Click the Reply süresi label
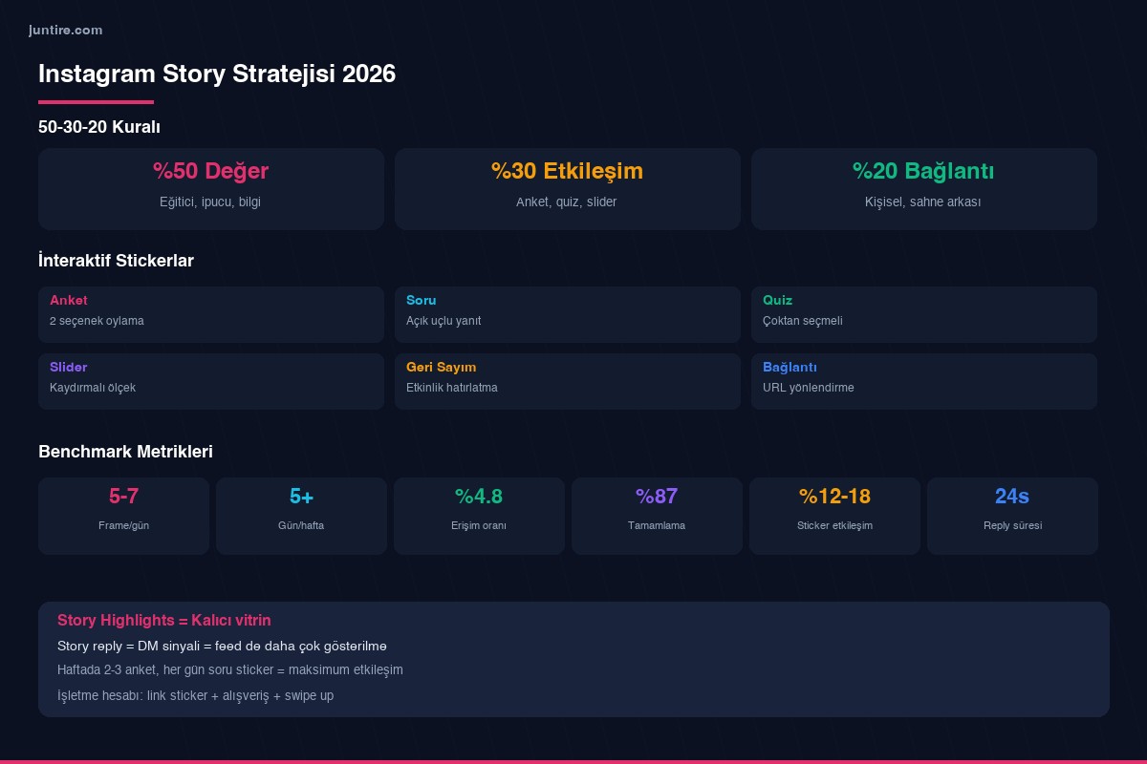The image size is (1147, 764). coord(1012,525)
